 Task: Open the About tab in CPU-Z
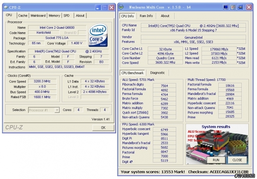click(x=80, y=16)
